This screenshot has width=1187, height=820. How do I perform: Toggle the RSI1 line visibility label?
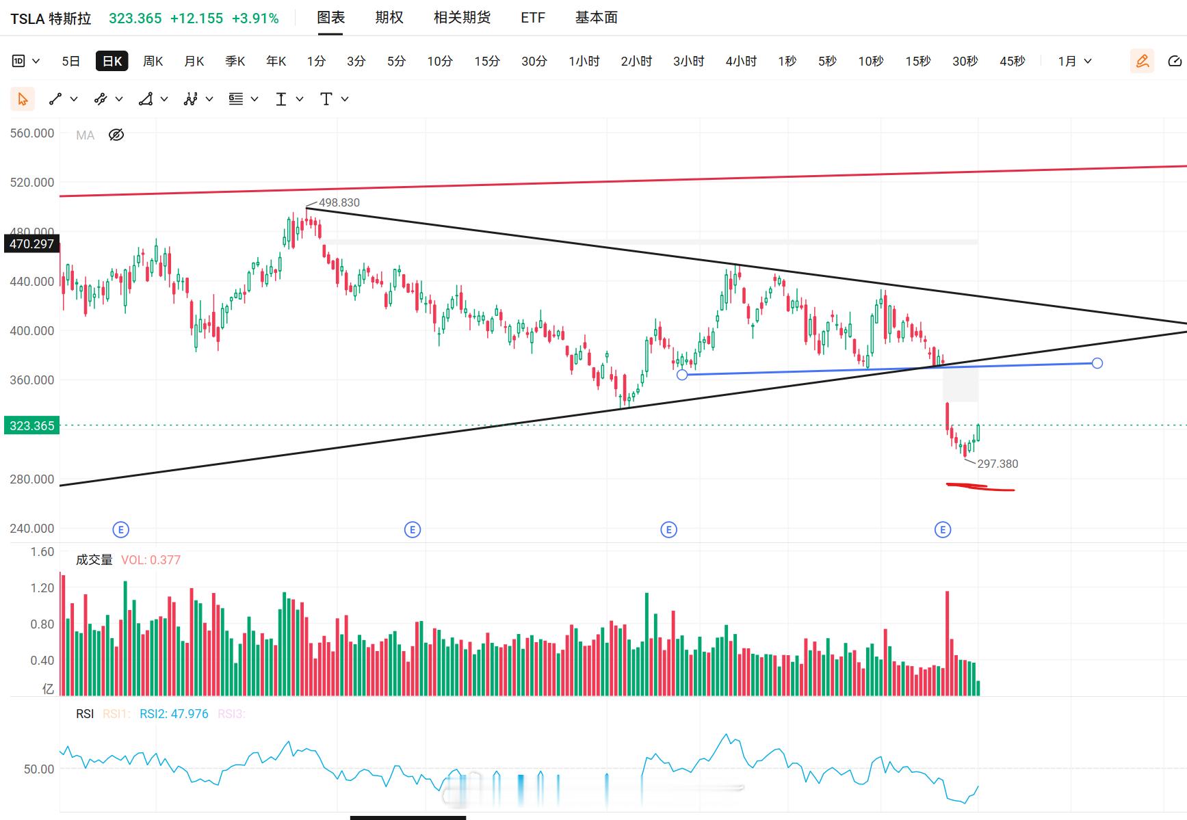click(116, 714)
